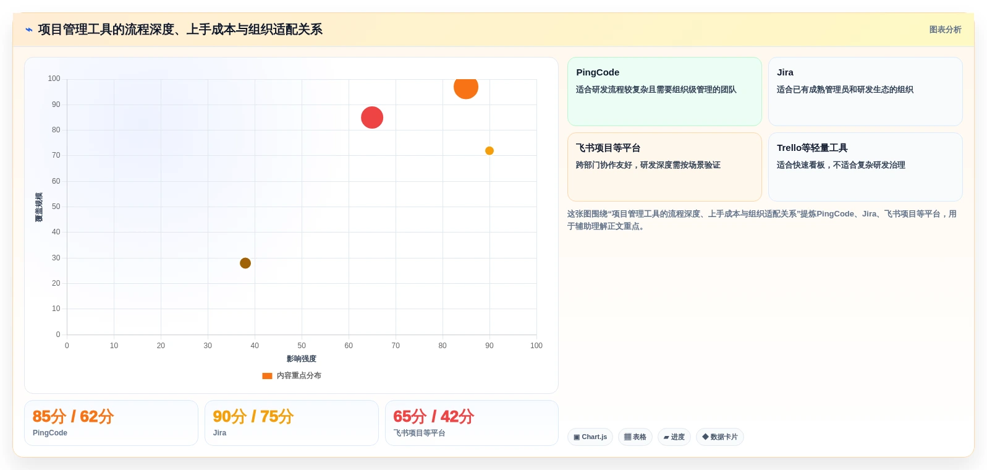Click the summary paragraph starting 这张图围绕

coord(762,220)
